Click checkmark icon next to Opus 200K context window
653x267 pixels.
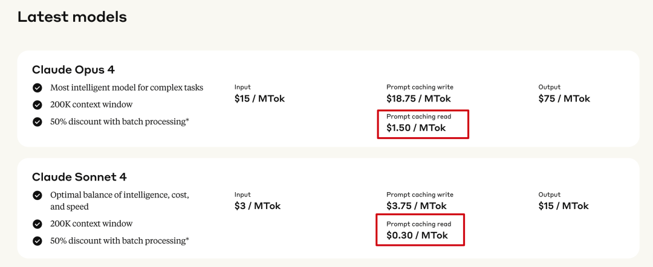[37, 105]
